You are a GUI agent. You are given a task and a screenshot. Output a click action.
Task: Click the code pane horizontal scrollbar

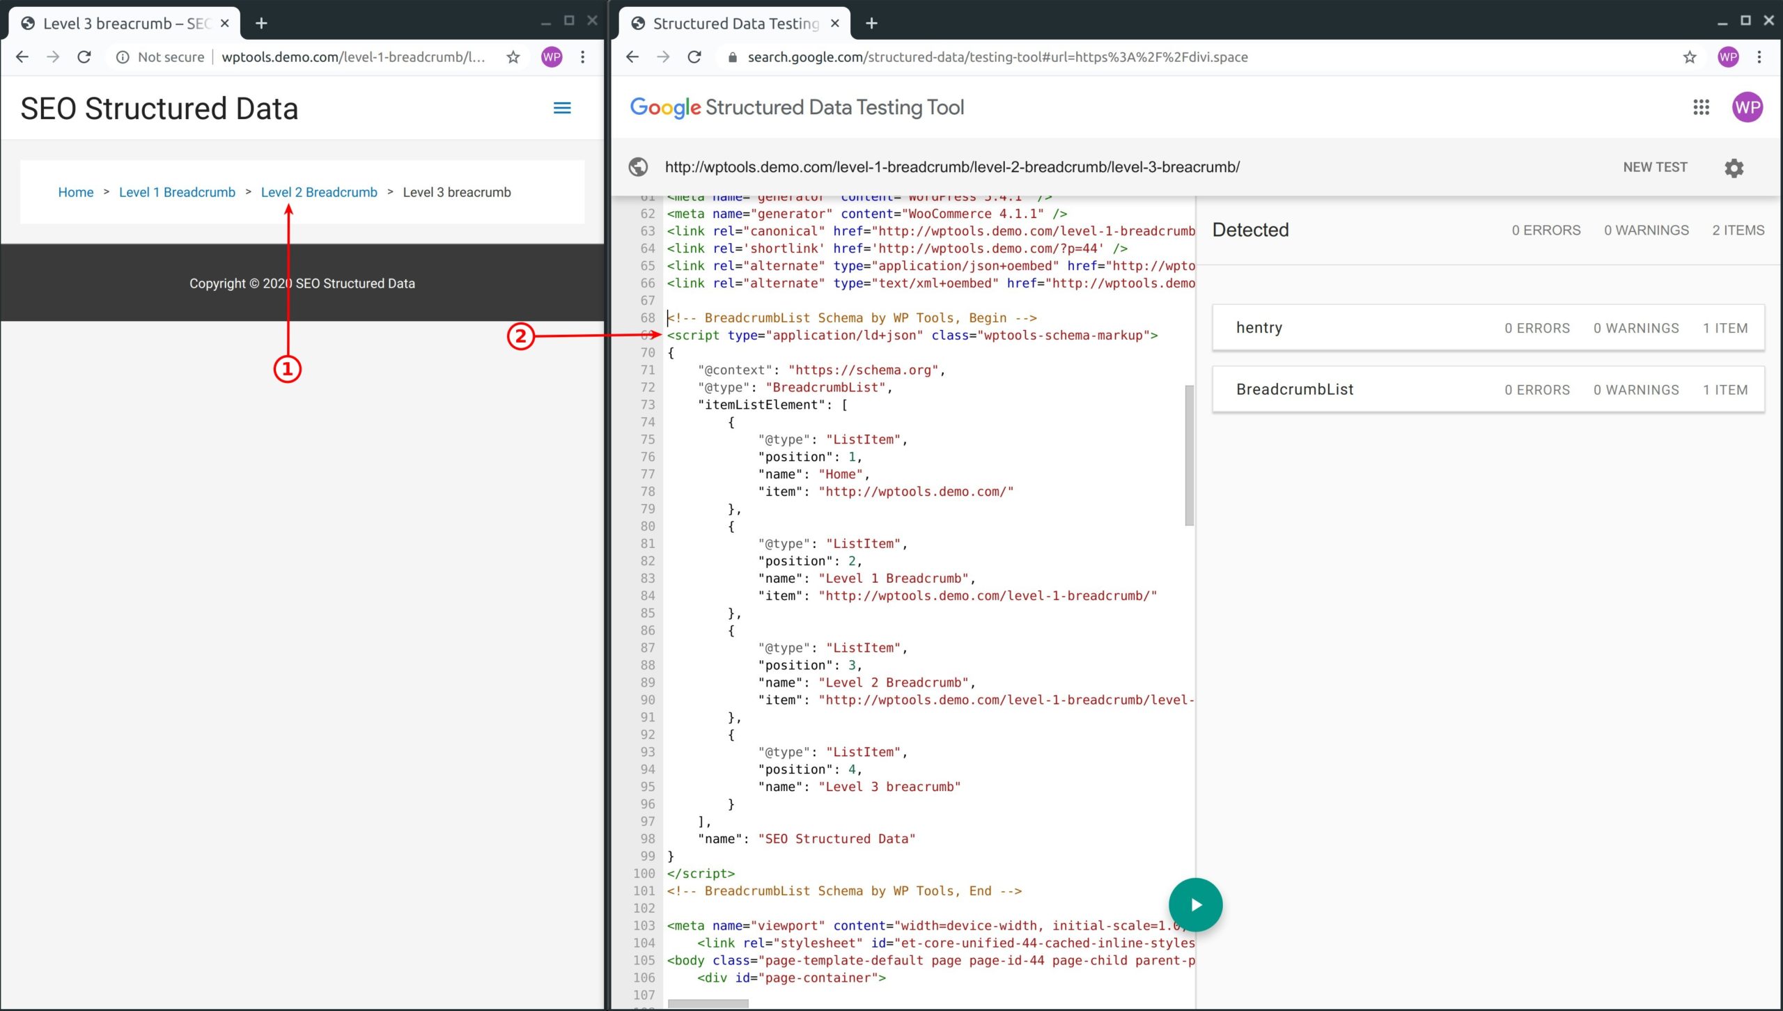coord(708,1004)
